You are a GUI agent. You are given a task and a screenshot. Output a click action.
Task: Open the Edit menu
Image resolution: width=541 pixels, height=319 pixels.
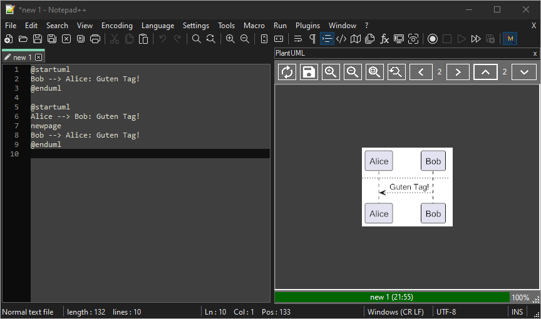click(x=31, y=26)
